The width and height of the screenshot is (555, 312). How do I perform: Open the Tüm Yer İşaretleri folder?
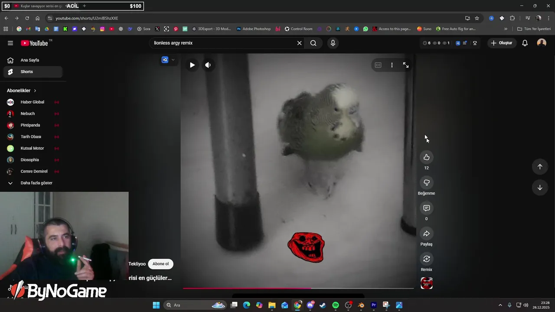pos(534,29)
